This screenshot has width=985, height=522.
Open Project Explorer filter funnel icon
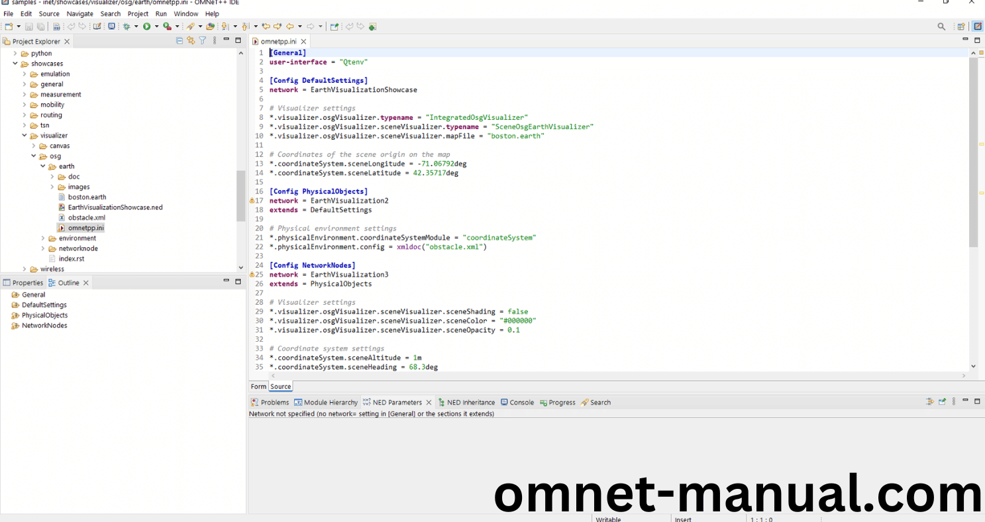tap(203, 41)
